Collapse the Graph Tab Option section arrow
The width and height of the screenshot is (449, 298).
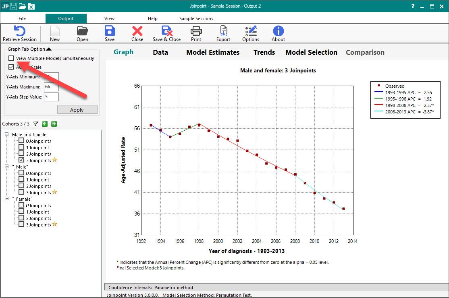(49, 49)
